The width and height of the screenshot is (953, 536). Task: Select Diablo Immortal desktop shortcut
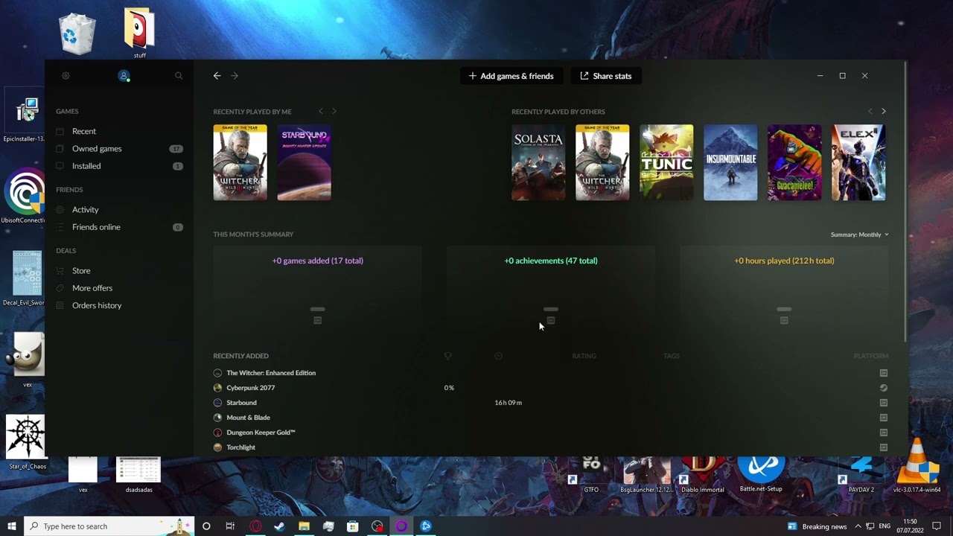702,476
